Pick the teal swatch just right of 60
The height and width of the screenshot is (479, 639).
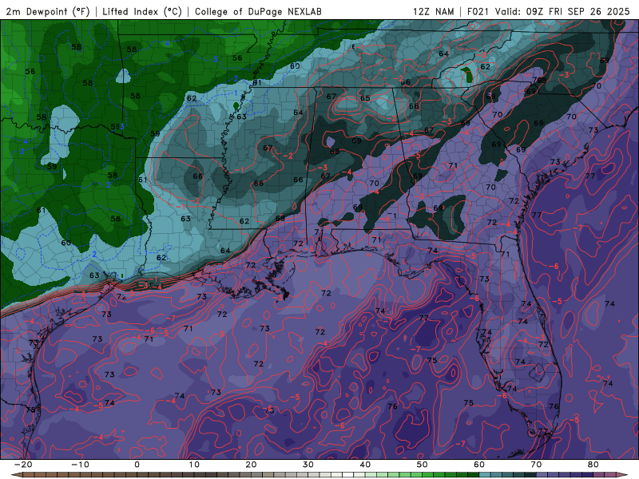click(485, 475)
